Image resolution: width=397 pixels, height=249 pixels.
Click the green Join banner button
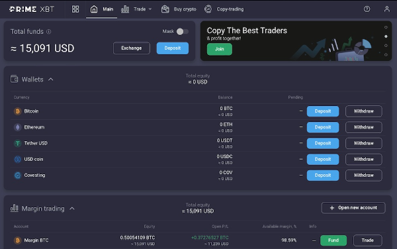[x=219, y=49]
